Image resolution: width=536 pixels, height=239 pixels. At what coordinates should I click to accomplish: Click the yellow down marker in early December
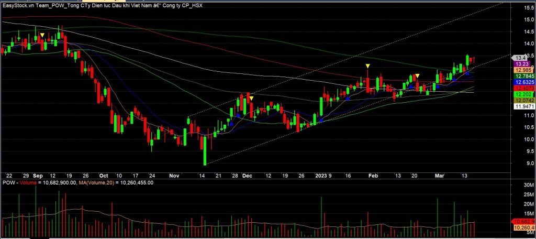251,99
